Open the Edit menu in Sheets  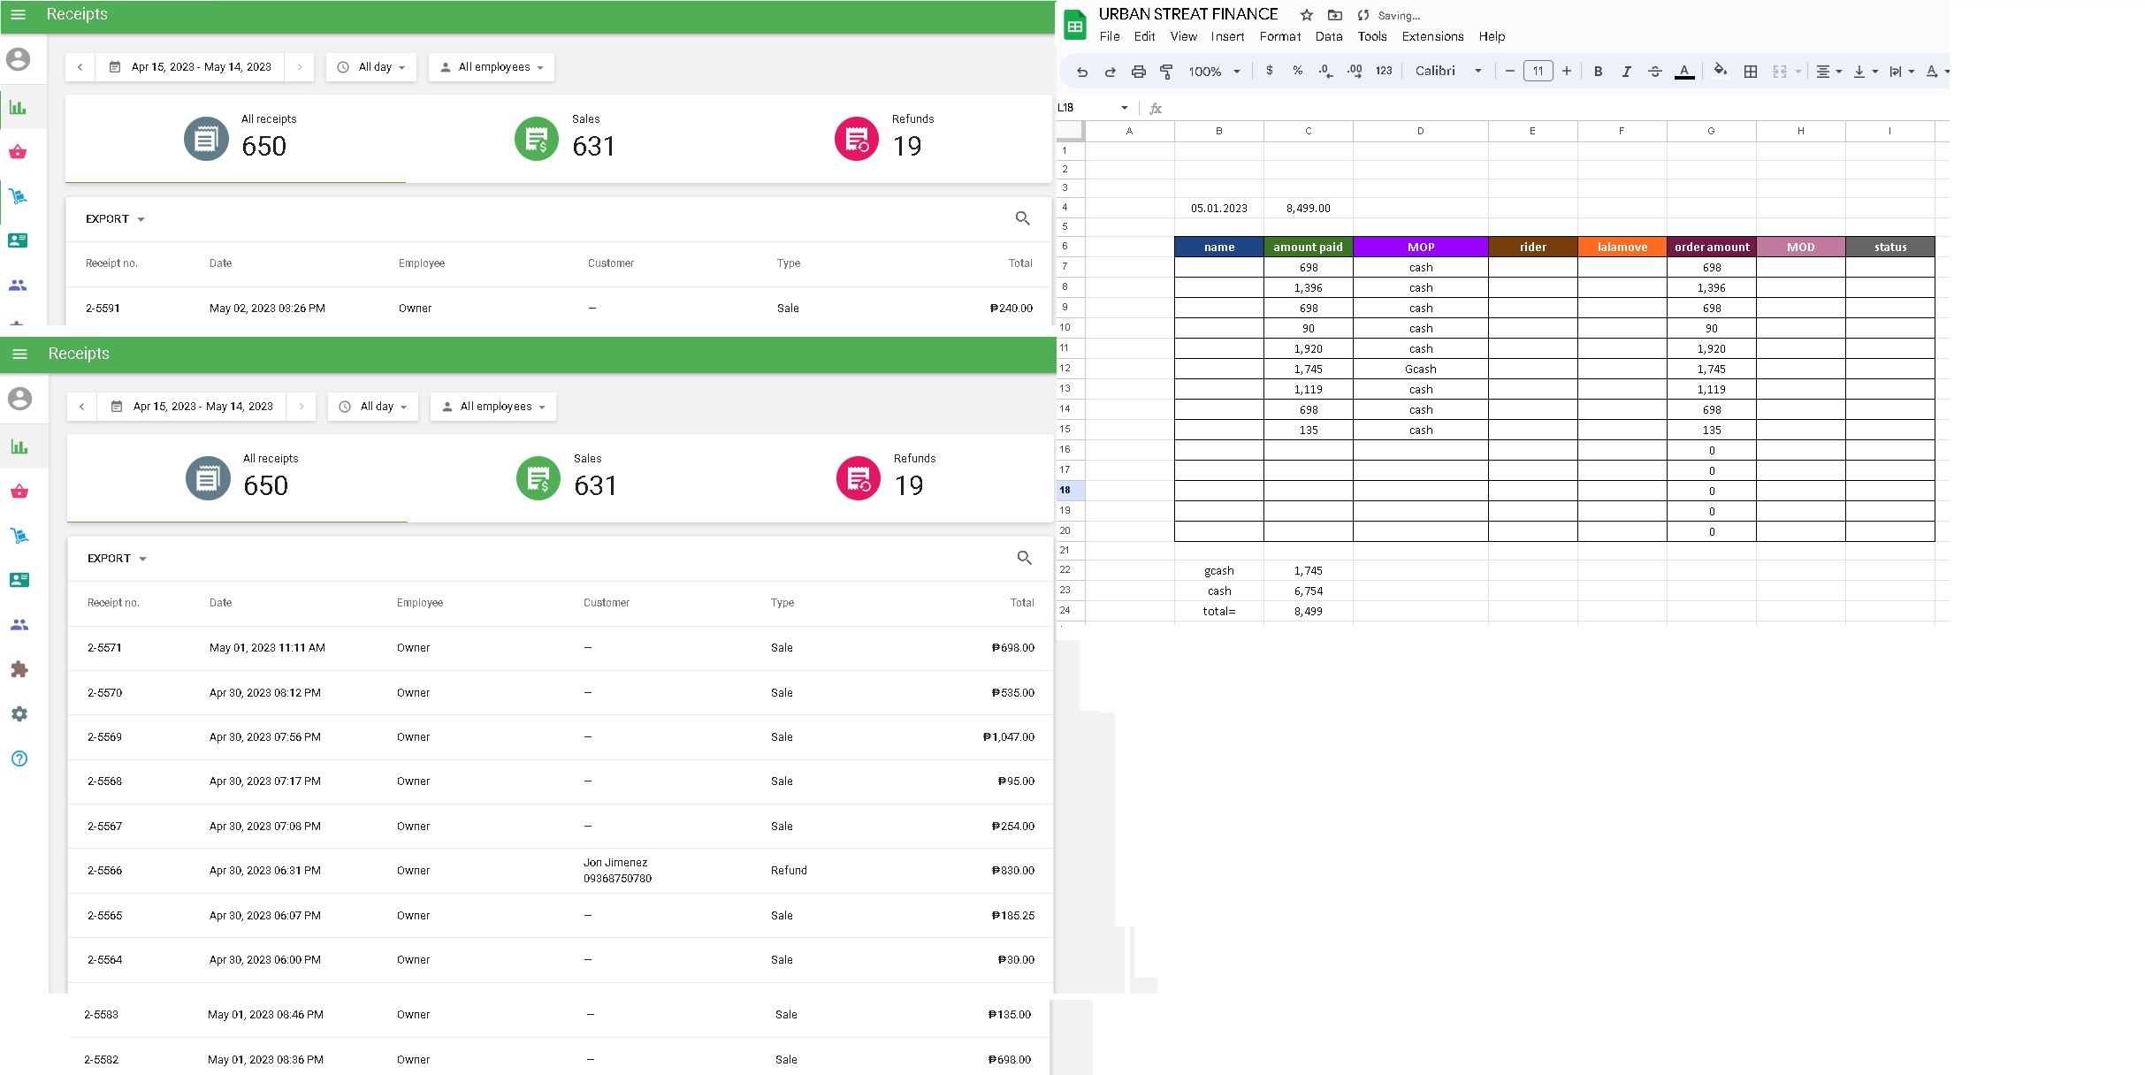1145,36
